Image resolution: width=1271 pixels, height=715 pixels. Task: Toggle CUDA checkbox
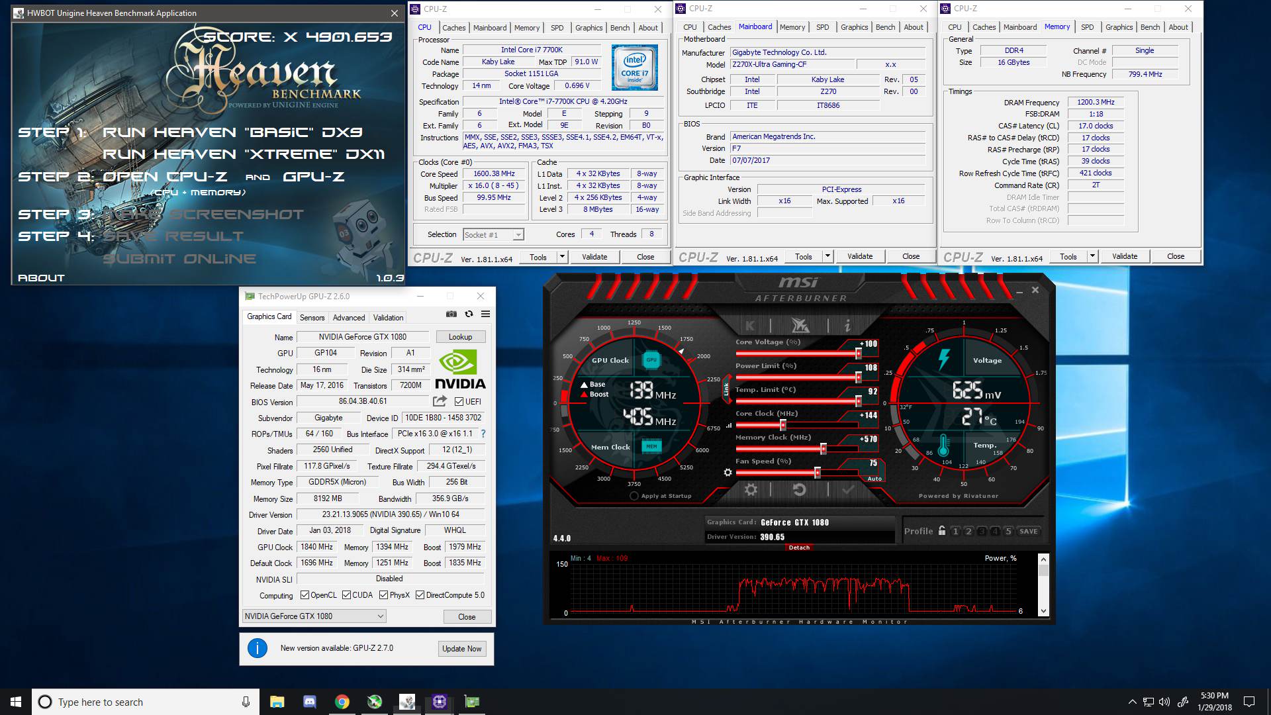tap(346, 595)
